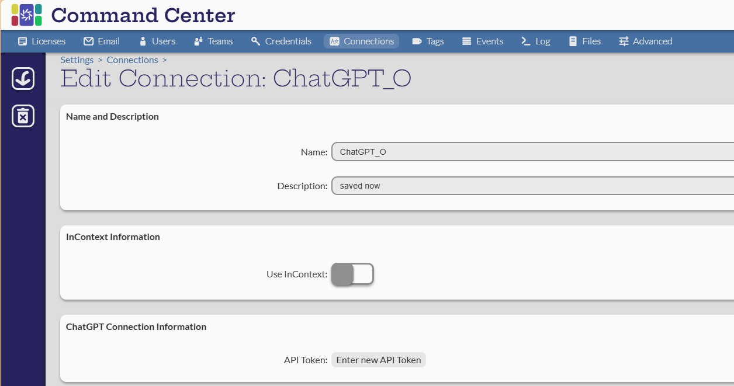The image size is (734, 386).
Task: Click the Command Center logo icon
Action: (26, 15)
